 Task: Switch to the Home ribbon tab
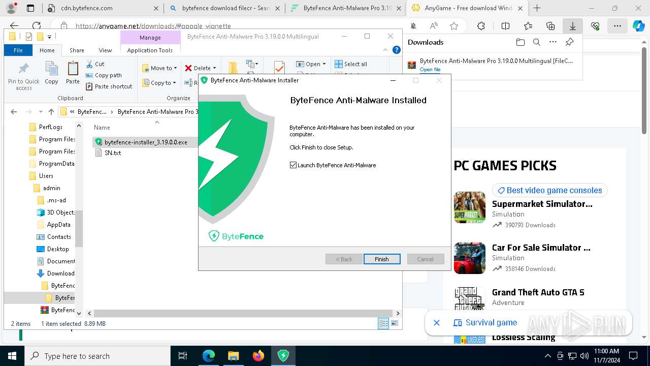[x=47, y=50]
